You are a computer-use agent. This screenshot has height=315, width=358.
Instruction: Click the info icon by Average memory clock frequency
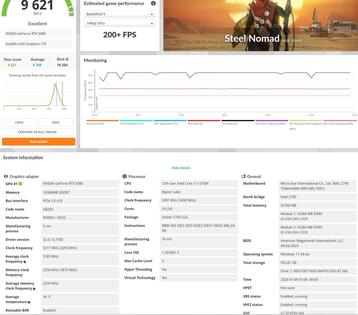pos(34,289)
